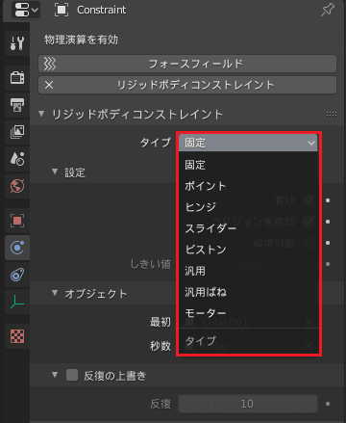Click the 反復 value field showing 10
The image size is (346, 423).
248,404
